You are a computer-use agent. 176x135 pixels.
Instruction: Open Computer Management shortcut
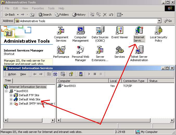[80, 31]
